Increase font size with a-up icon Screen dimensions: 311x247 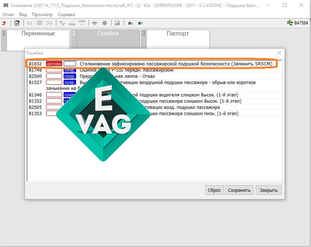[x=140, y=23]
